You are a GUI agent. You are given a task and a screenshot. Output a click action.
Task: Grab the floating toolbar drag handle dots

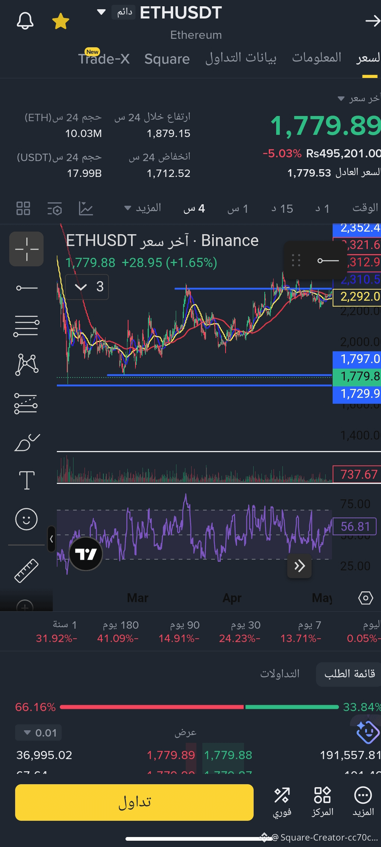296,260
